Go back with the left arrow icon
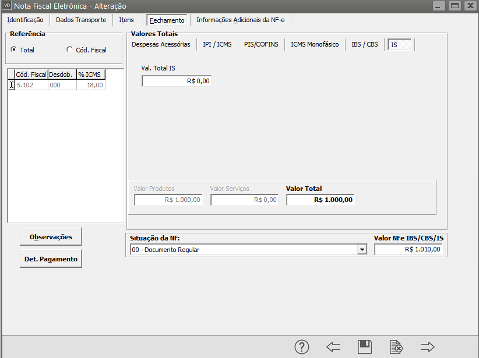This screenshot has height=358, width=479. point(333,347)
